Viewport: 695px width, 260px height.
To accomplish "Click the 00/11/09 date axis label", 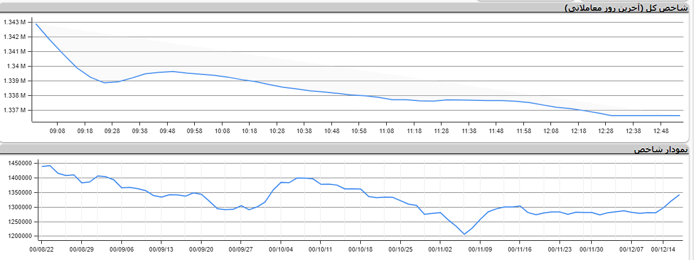I will coord(479,249).
